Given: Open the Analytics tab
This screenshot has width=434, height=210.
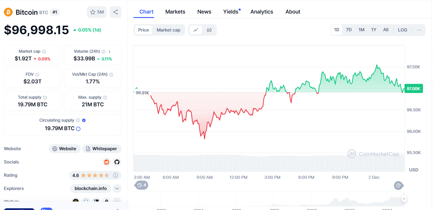Looking at the screenshot, I should pyautogui.click(x=262, y=12).
